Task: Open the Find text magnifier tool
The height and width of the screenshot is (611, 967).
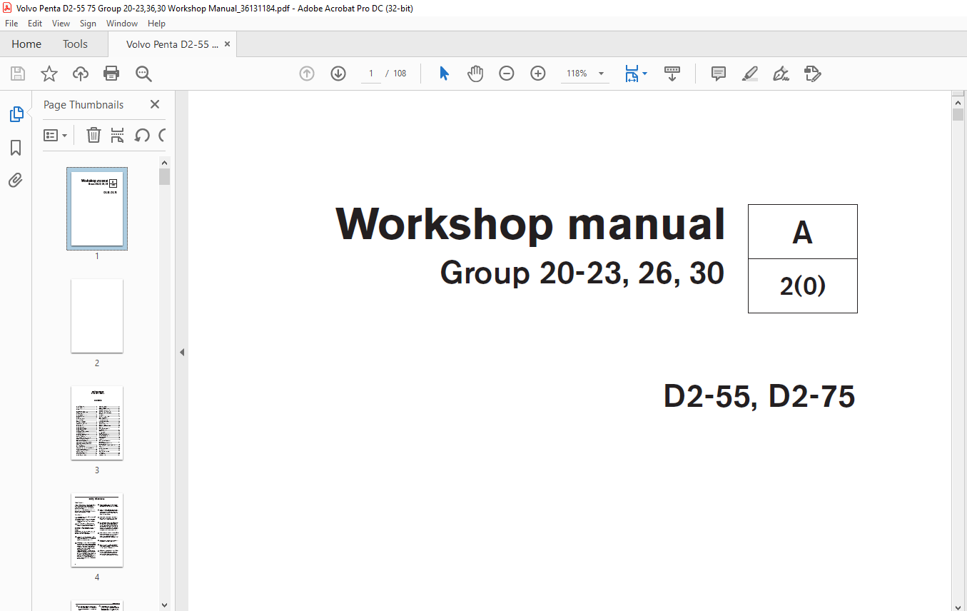Action: pos(143,74)
